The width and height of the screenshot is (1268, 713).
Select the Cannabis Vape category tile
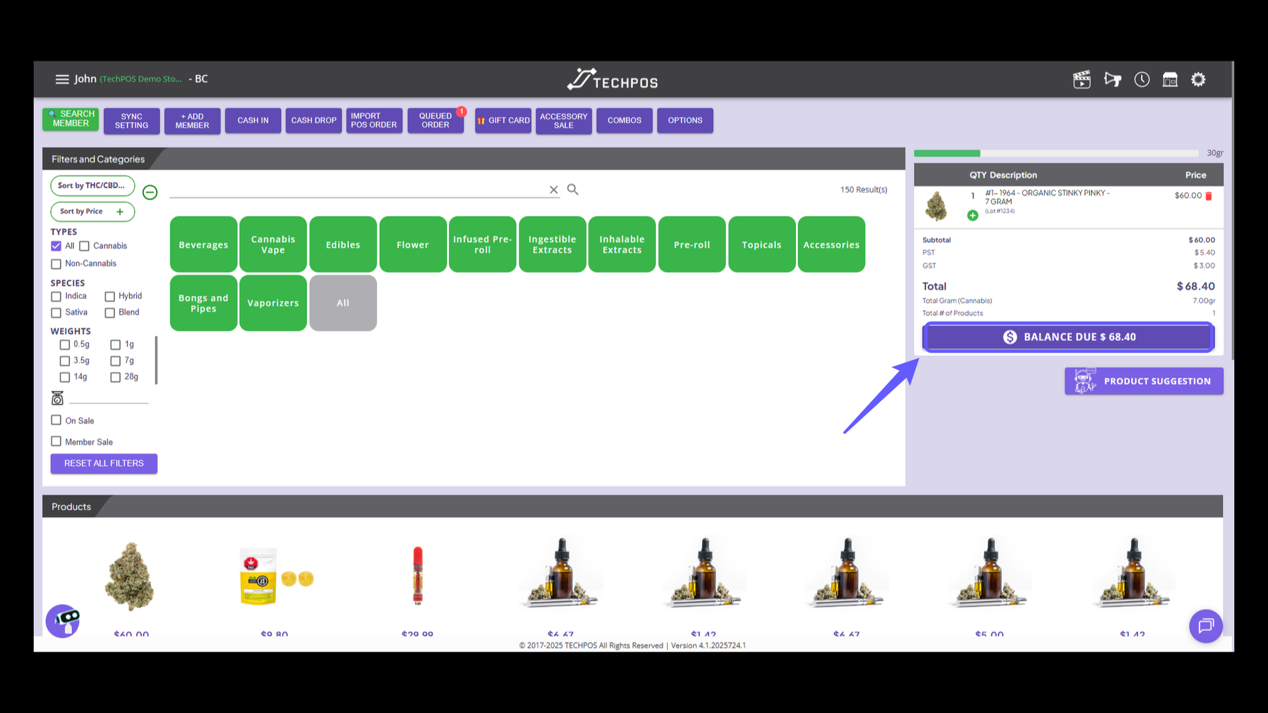click(273, 244)
